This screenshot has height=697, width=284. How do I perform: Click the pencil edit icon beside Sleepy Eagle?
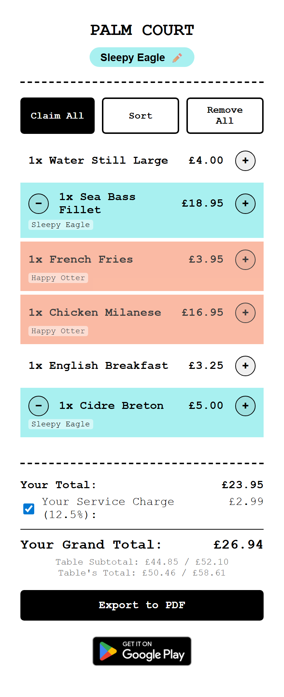coord(177,58)
